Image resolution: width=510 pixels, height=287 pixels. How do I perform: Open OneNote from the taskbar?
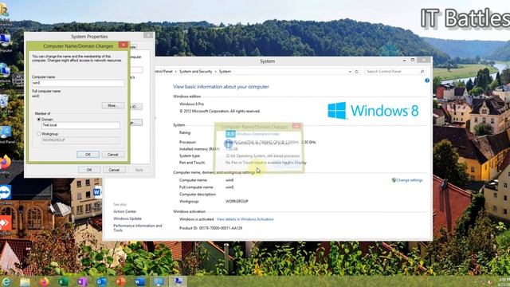click(82, 281)
